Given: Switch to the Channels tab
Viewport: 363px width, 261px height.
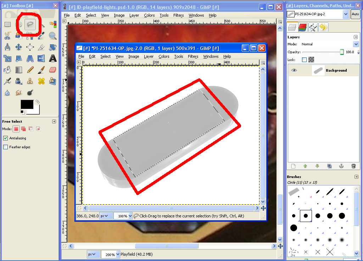Looking at the screenshot, I should pos(302,27).
